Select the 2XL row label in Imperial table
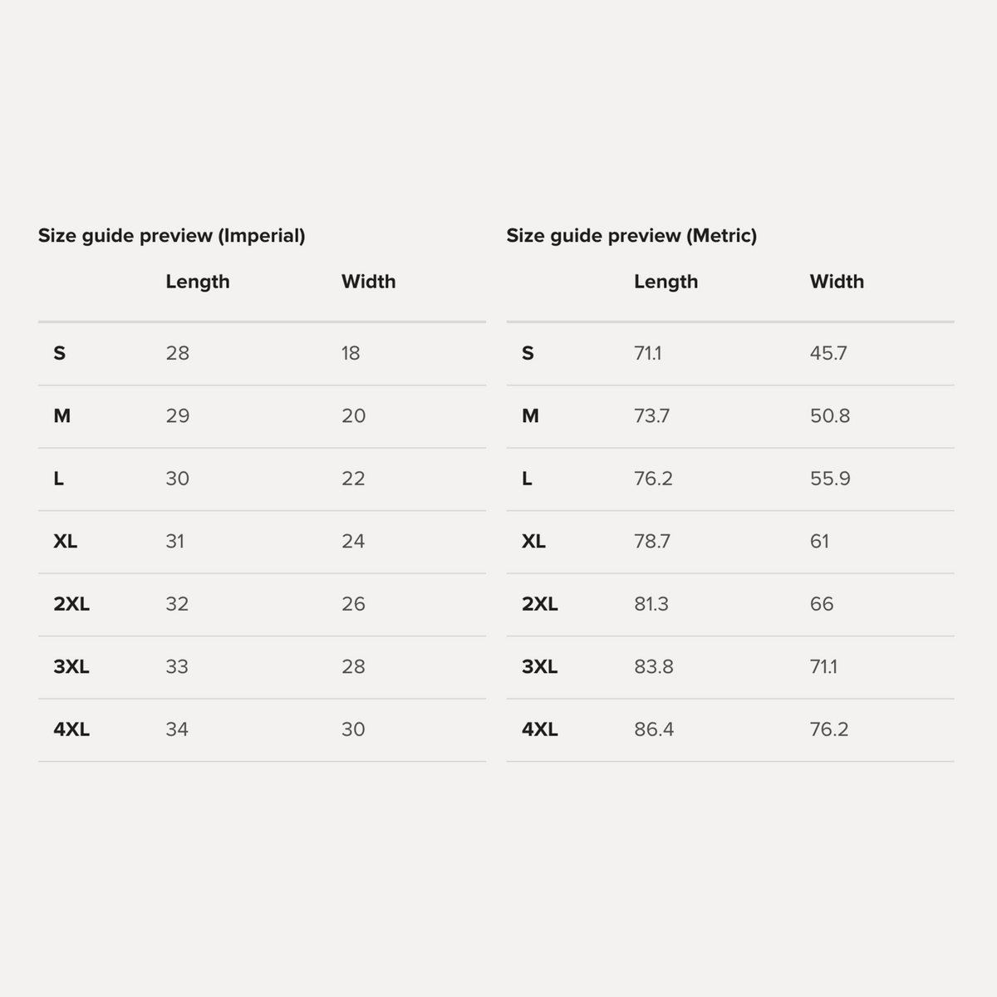This screenshot has height=997, width=997. pyautogui.click(x=71, y=604)
